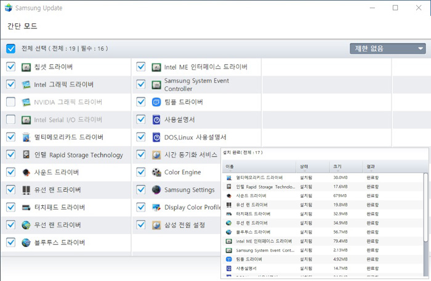Click 사용설명서 icon in results list
This screenshot has height=281, width=431.
[x=228, y=268]
